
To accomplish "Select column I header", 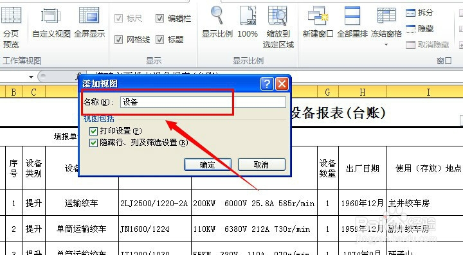I will (428, 92).
